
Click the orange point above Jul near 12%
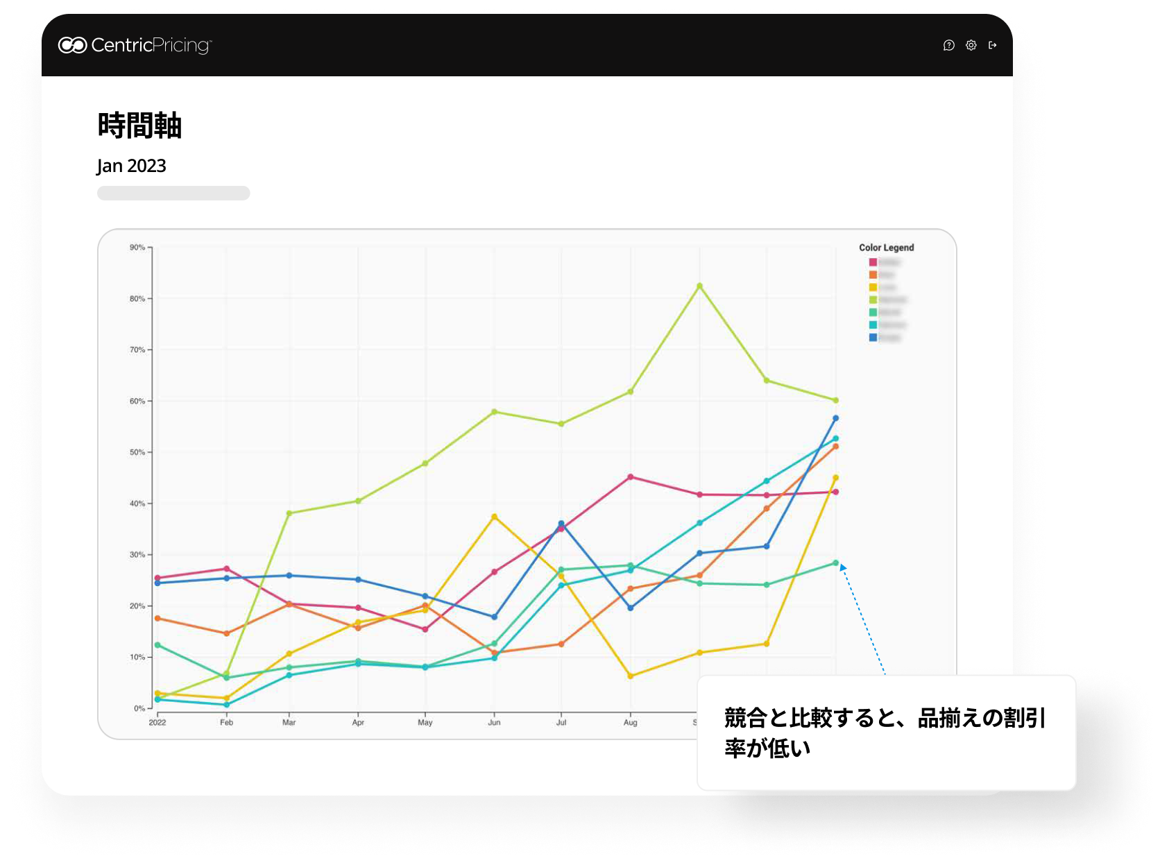point(561,644)
